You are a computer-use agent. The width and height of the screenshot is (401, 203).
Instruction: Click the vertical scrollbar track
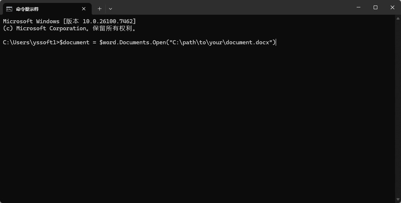click(x=398, y=111)
